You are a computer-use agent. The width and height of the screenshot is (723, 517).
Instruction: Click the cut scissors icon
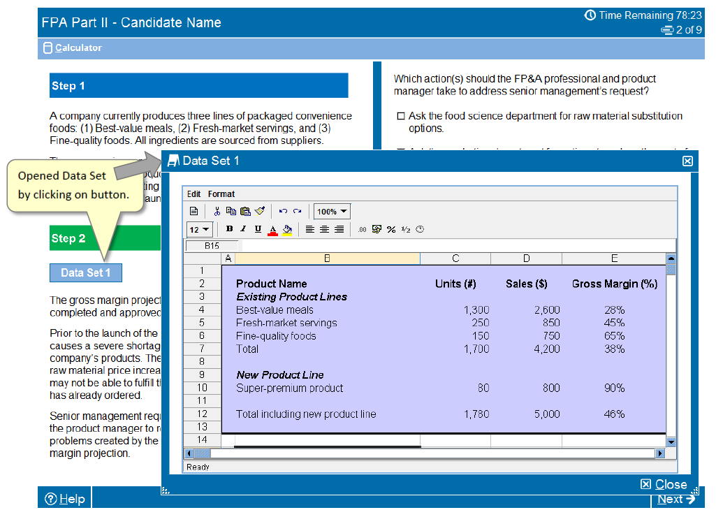(x=217, y=211)
